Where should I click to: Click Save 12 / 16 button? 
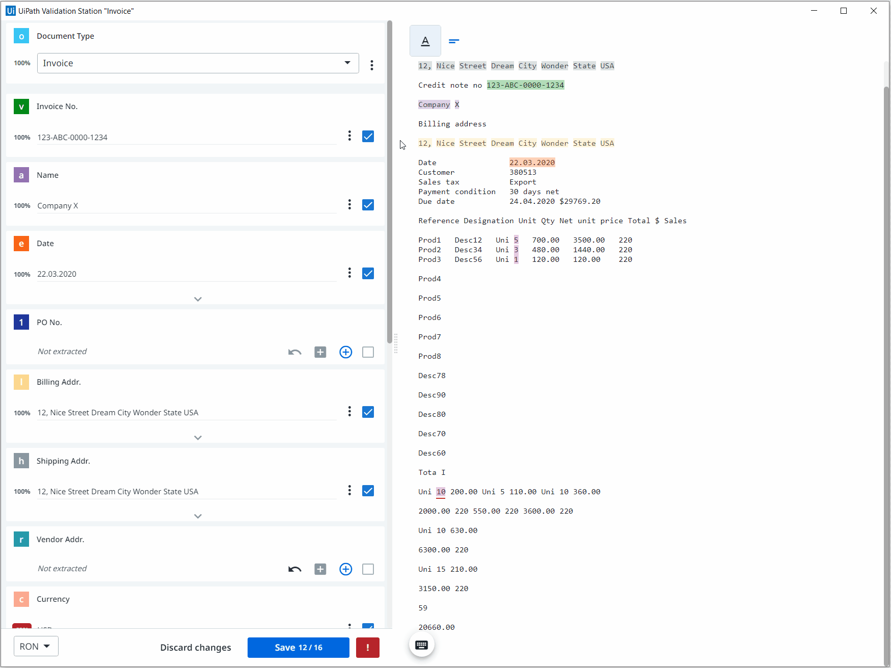click(x=299, y=648)
